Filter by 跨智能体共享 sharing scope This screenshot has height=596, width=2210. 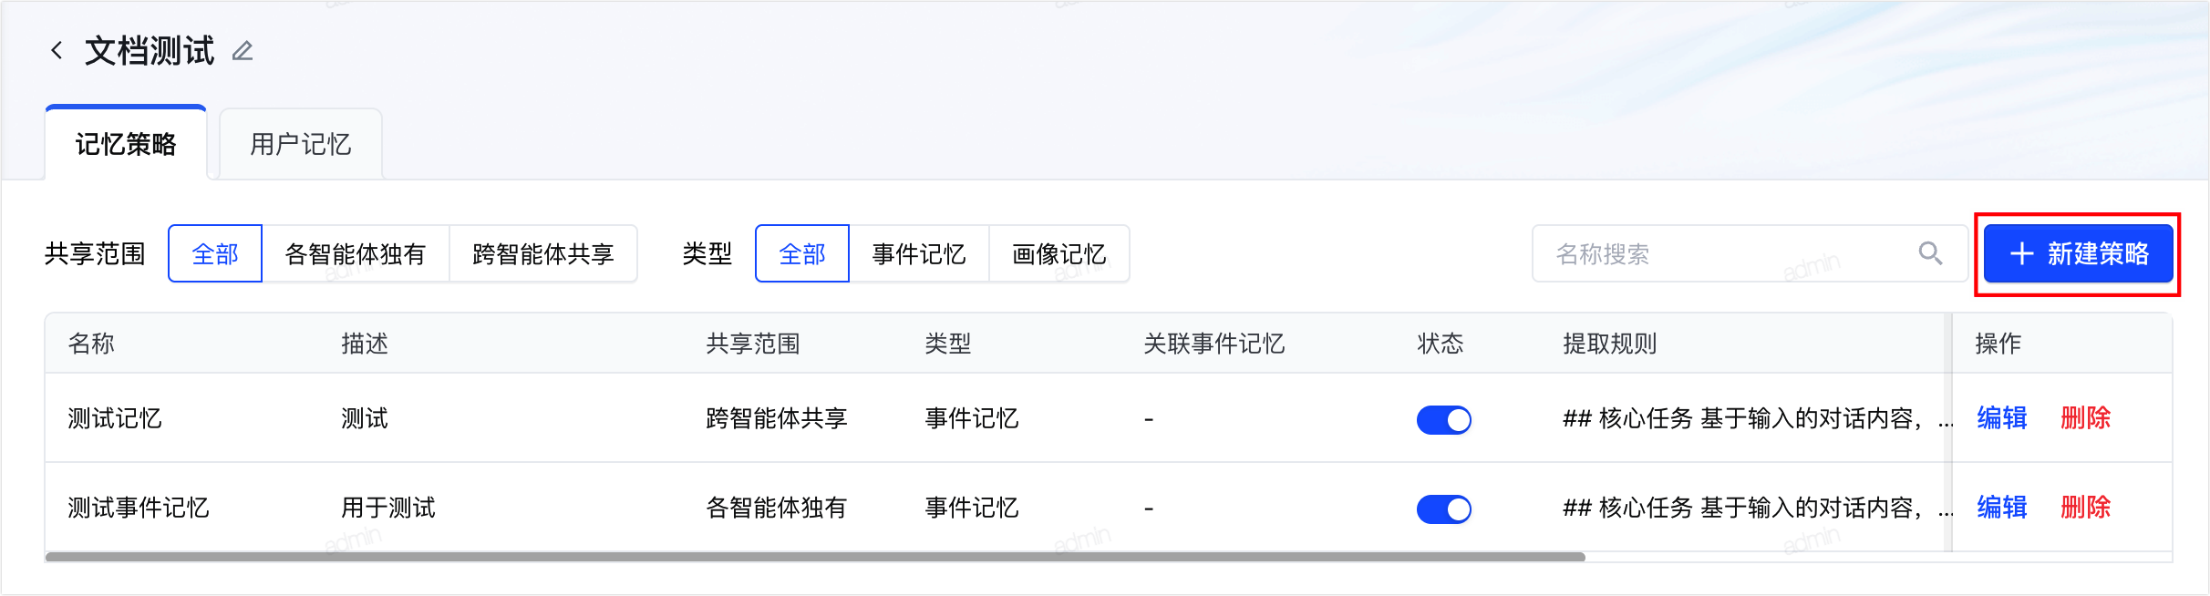[x=543, y=253]
